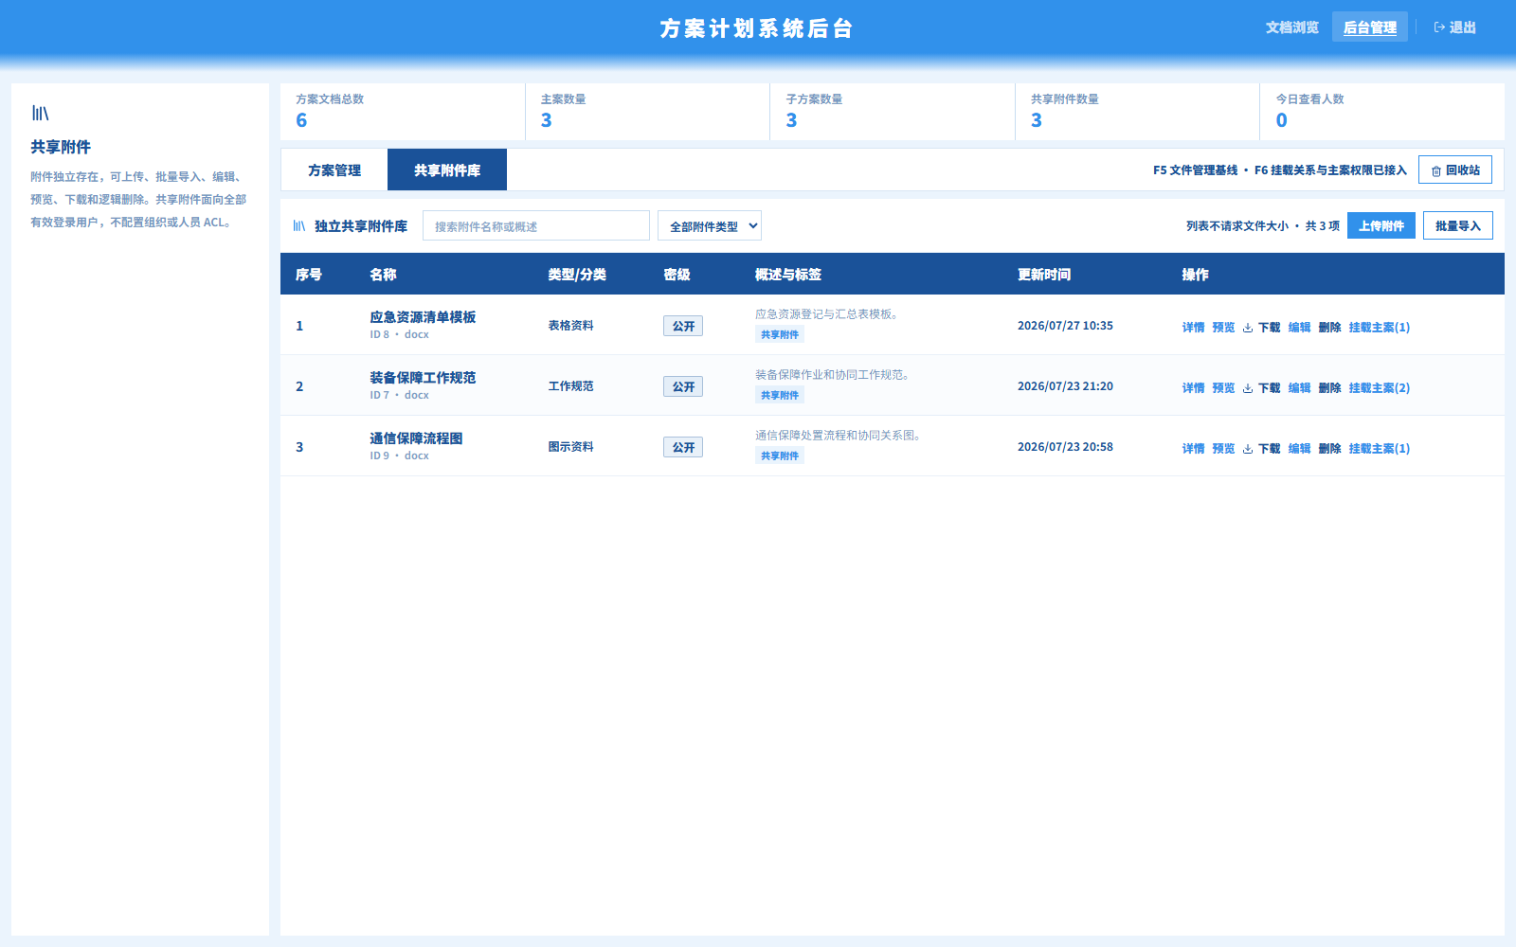
Task: Click the library icon beside 独立共享附件库
Action: (x=299, y=226)
